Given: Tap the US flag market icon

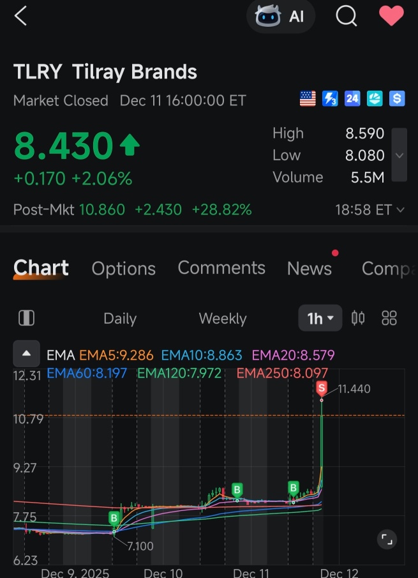Looking at the screenshot, I should click(308, 98).
